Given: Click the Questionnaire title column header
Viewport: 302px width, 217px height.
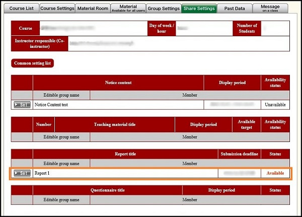Looking at the screenshot, I should (108, 190).
